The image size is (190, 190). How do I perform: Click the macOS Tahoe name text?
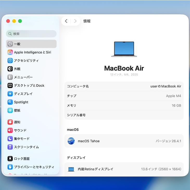[89, 141]
